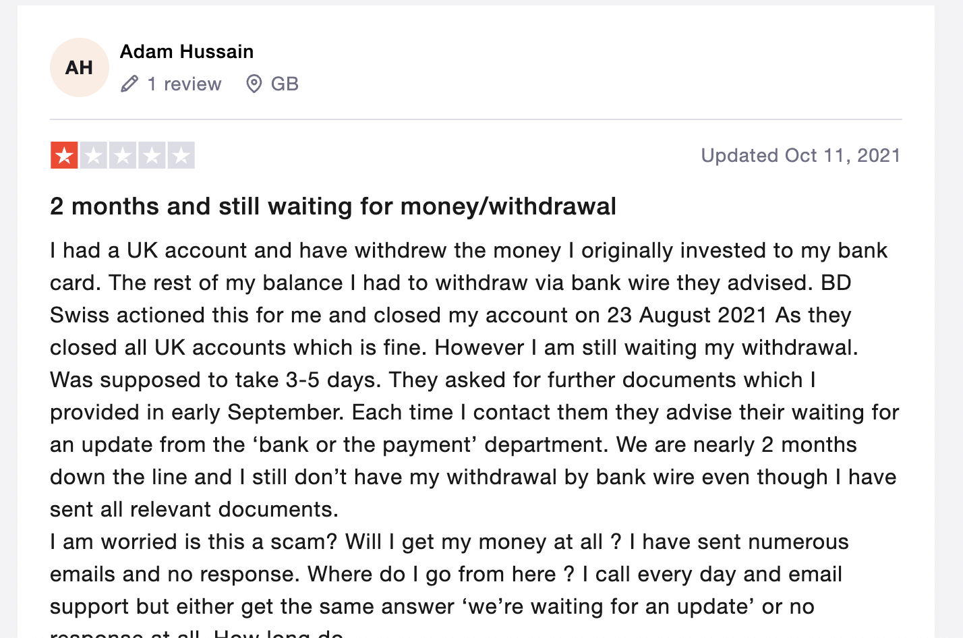
Task: Open Adam Hussain's profile name
Action: (187, 51)
